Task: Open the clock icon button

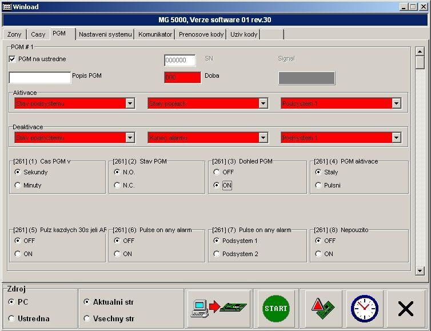Action: (364, 309)
